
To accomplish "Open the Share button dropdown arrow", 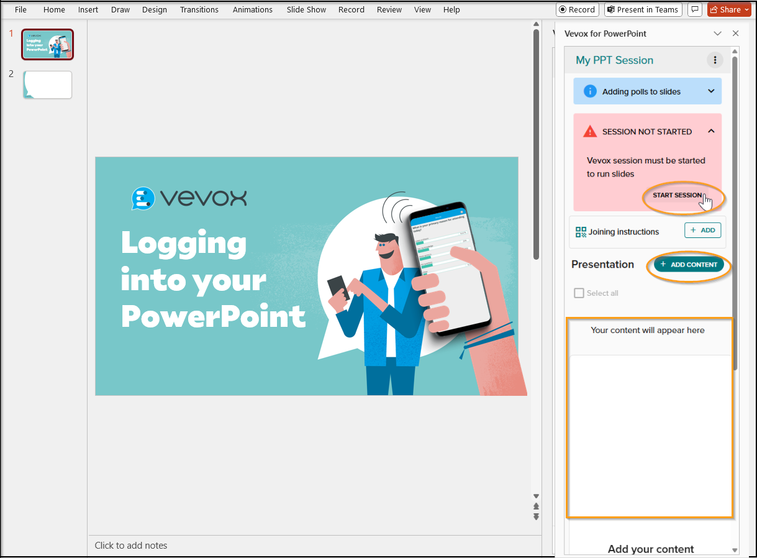I will (x=747, y=9).
